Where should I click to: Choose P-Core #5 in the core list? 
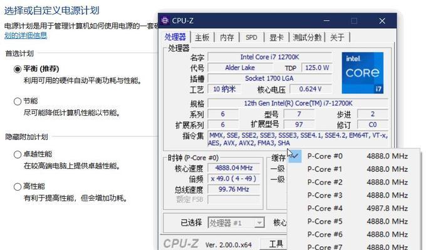pos(353,221)
